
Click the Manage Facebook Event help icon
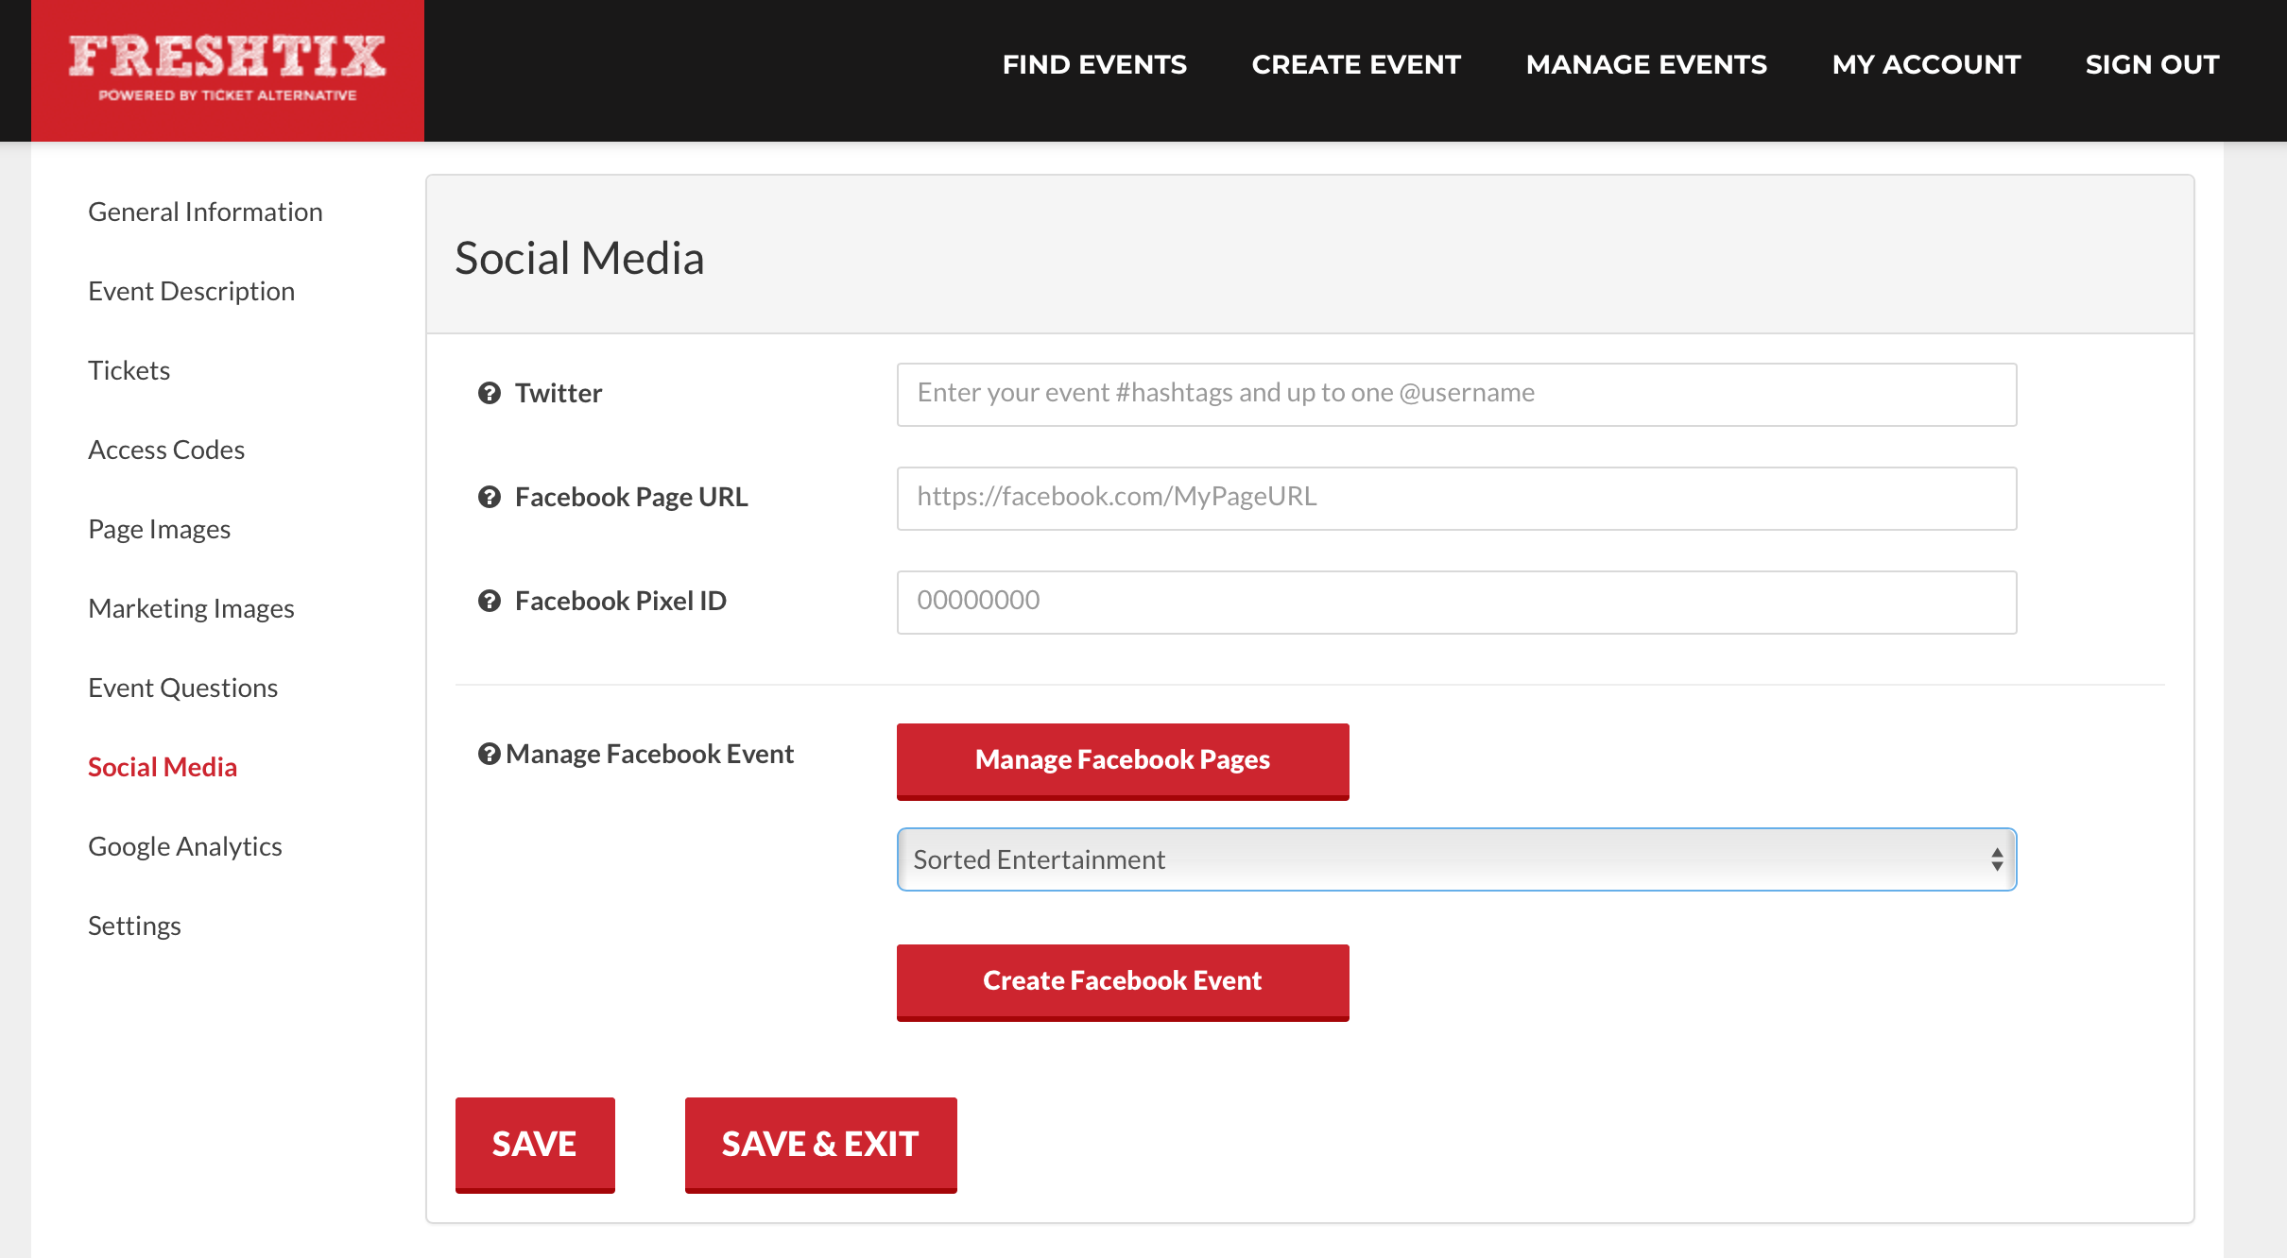coord(489,754)
